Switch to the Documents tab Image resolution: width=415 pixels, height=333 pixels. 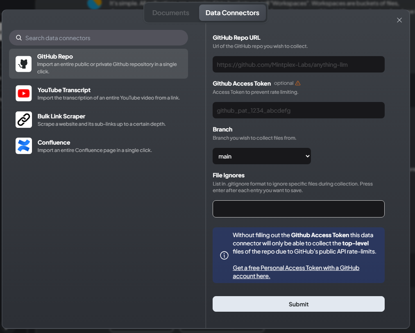coord(171,13)
